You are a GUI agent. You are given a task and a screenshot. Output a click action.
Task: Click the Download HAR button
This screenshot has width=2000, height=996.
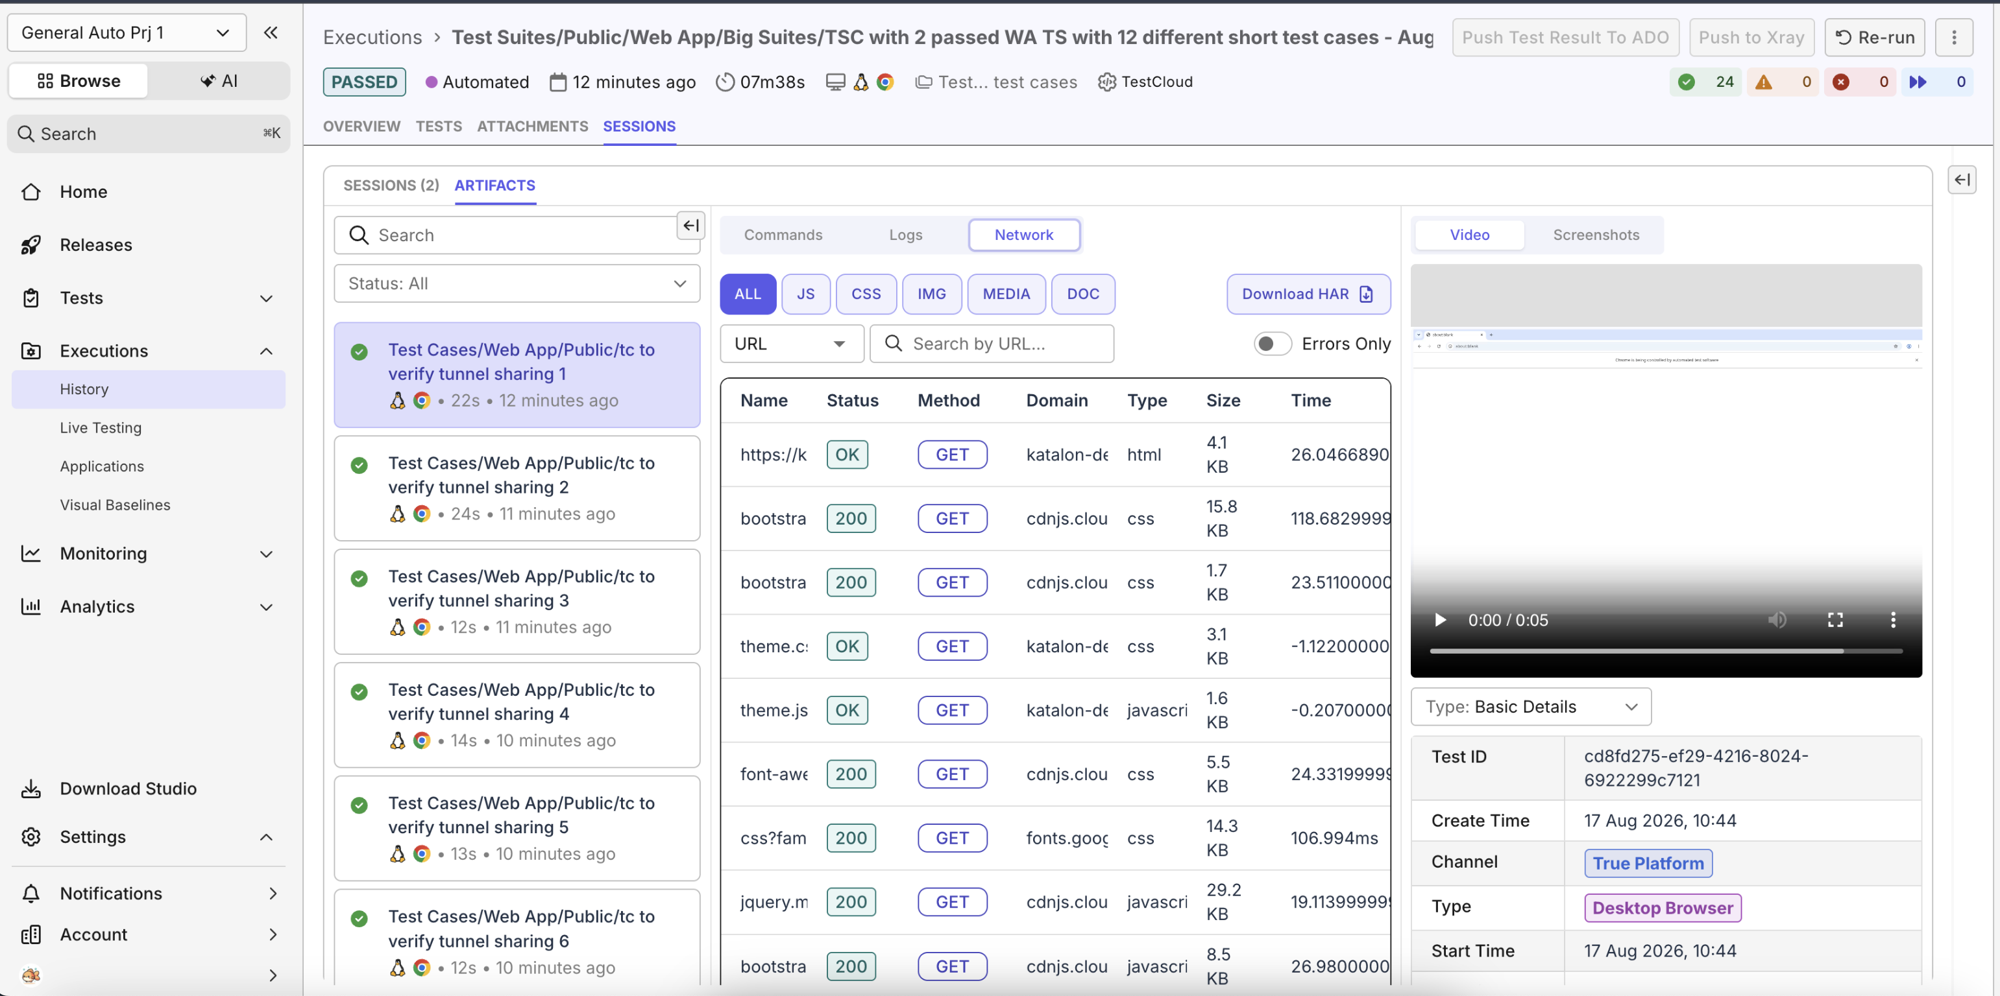(1308, 294)
